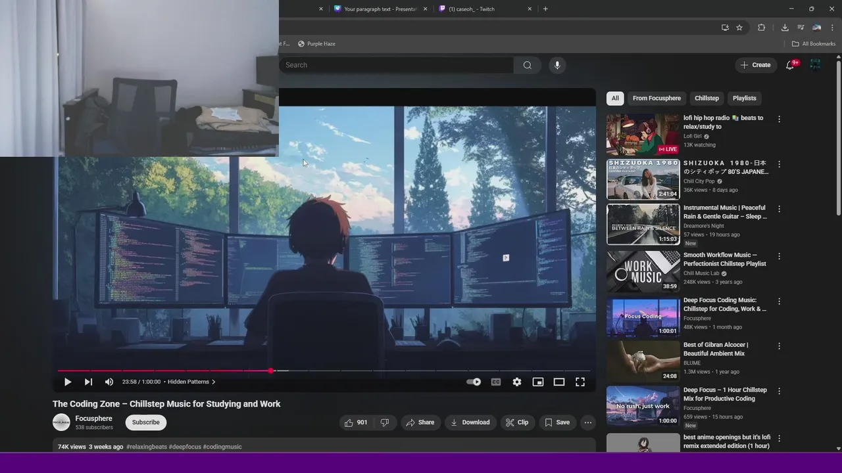Open options for Best of Gibran Alcocer

point(779,346)
